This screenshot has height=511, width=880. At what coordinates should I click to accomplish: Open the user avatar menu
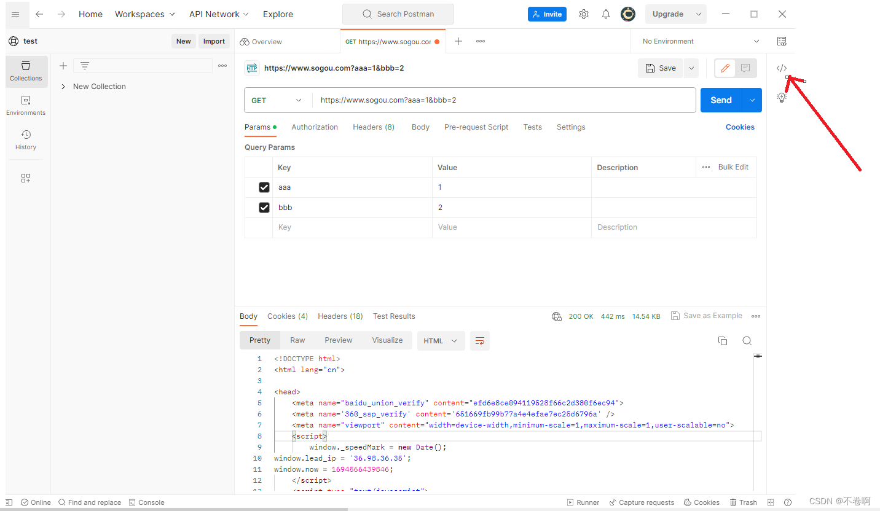(x=628, y=14)
